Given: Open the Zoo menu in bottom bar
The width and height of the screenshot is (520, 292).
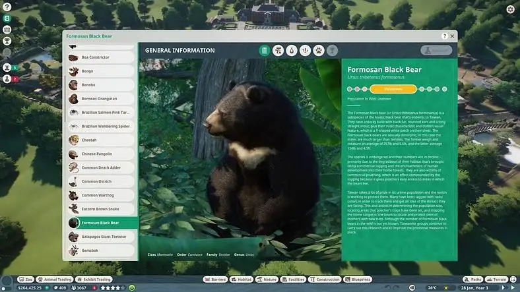Looking at the screenshot, I should (26, 279).
